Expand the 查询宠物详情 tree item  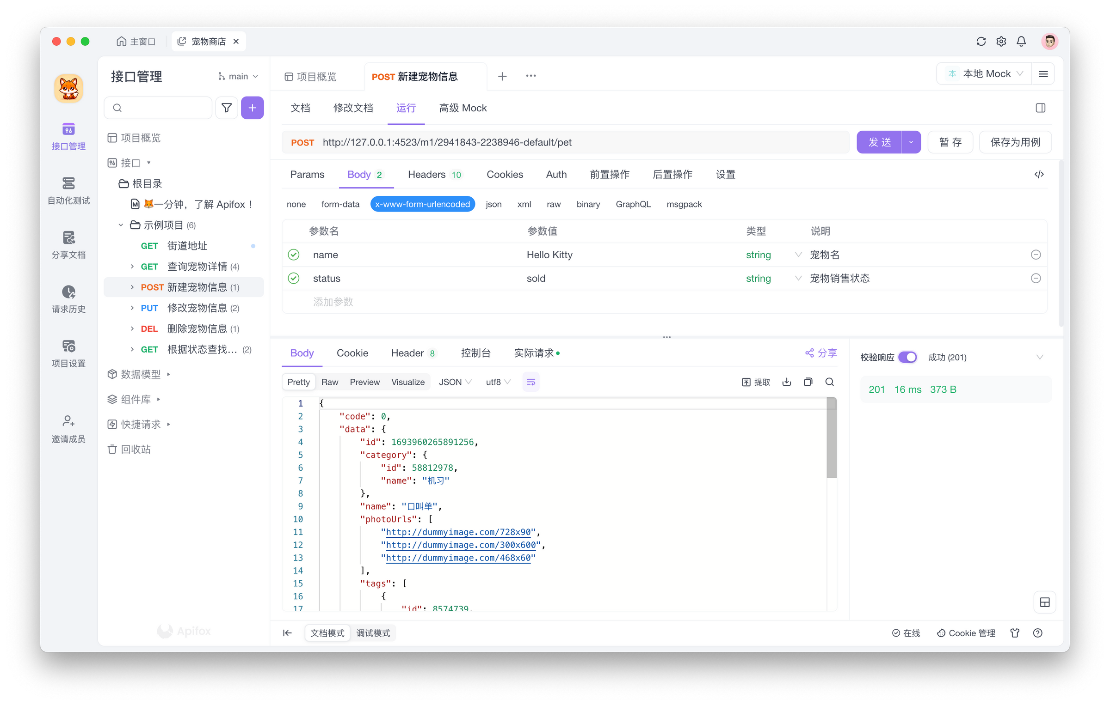pyautogui.click(x=131, y=266)
